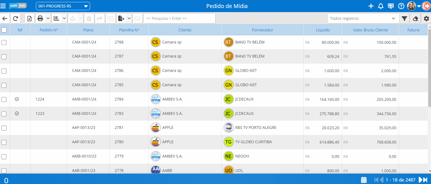
Task: Go back with the left arrow button
Action: coord(5,18)
